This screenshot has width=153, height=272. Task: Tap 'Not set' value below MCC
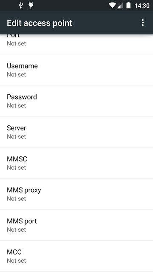pos(16,261)
